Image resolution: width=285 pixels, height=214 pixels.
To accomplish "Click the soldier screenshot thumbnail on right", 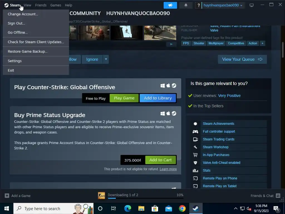I will (x=160, y=33).
